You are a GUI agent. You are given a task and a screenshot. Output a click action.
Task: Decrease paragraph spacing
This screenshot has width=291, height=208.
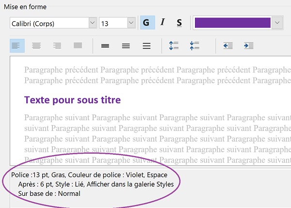click(x=194, y=46)
